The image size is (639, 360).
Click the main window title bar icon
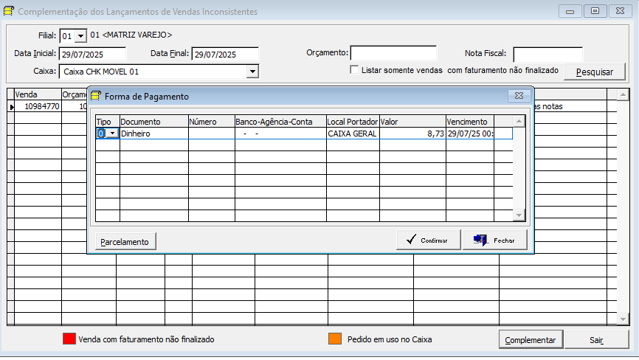pyautogui.click(x=9, y=11)
